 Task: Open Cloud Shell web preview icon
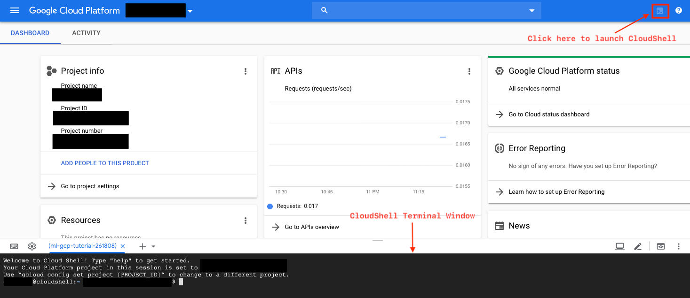[661, 246]
